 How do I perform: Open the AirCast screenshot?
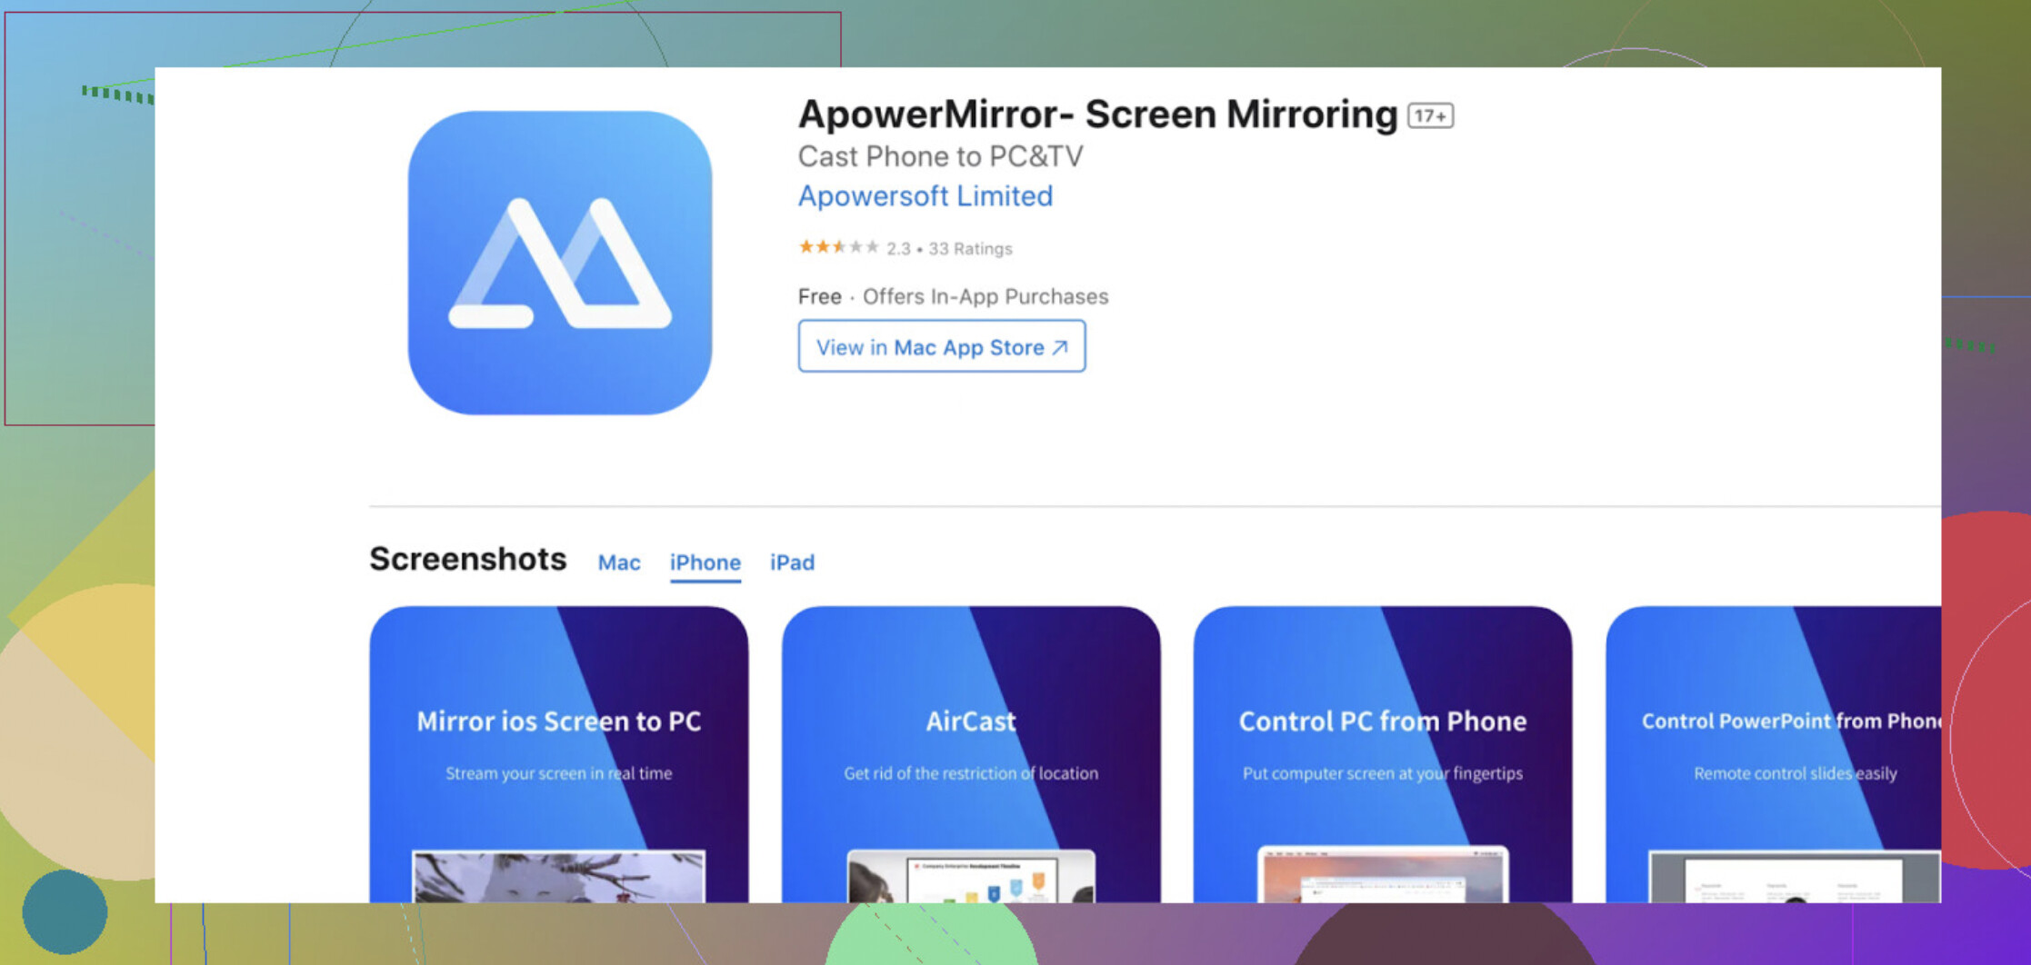point(971,754)
